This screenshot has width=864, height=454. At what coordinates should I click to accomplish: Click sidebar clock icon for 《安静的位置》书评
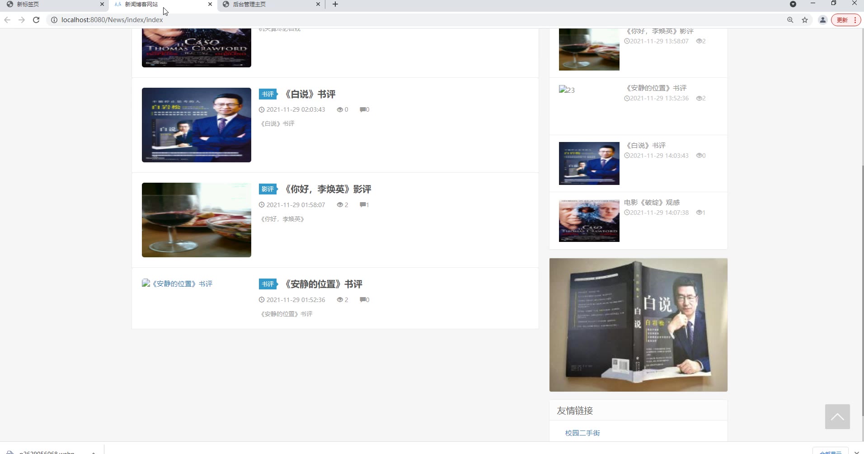point(627,98)
